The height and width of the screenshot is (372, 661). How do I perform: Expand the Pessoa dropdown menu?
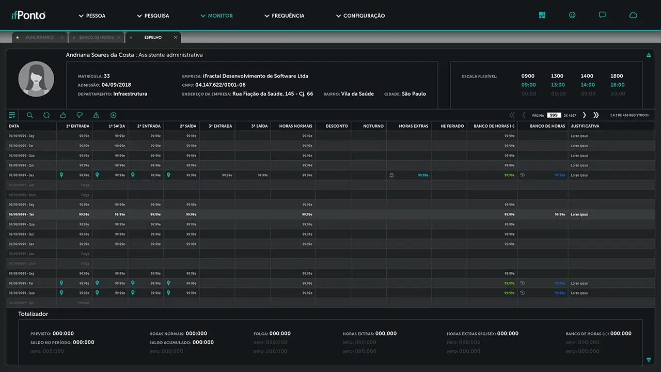pos(92,16)
